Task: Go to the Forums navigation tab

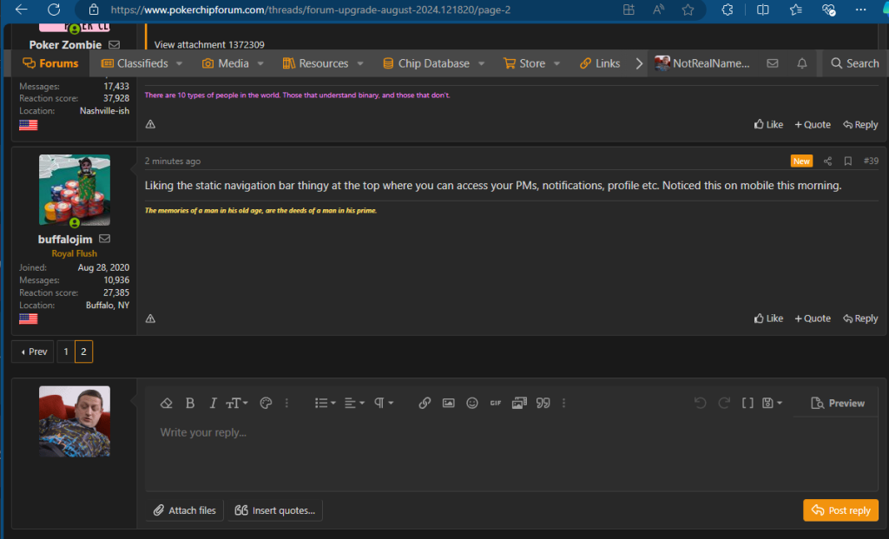Action: (x=50, y=63)
